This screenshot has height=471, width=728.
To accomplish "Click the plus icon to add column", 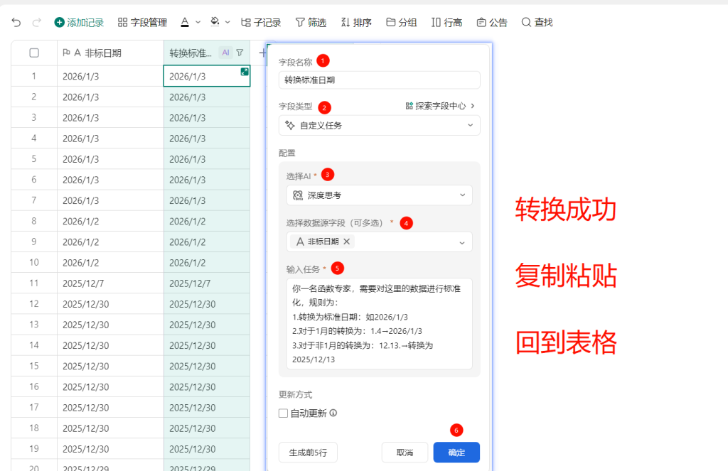I will click(262, 53).
